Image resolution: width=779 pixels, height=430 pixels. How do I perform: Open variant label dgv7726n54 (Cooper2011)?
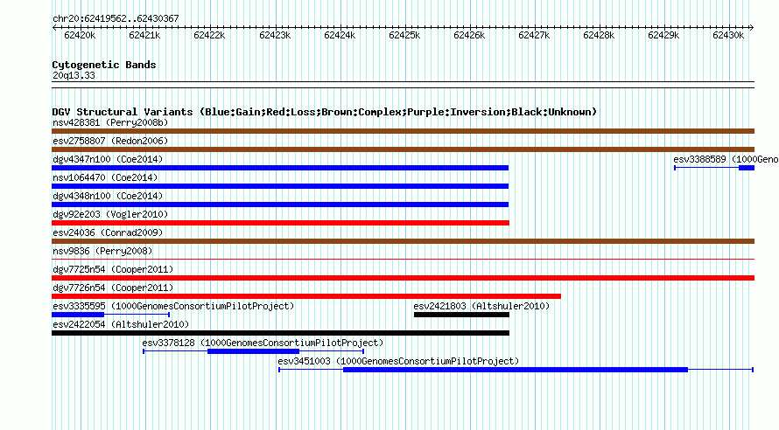pos(113,288)
